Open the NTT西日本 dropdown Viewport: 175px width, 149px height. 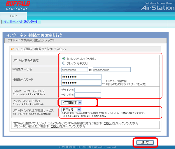tap(72, 102)
